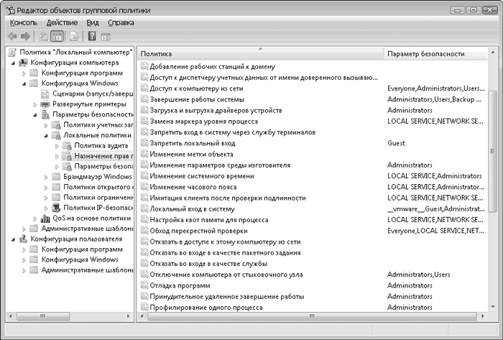Click the Back arrow toolbar icon

(x=12, y=36)
